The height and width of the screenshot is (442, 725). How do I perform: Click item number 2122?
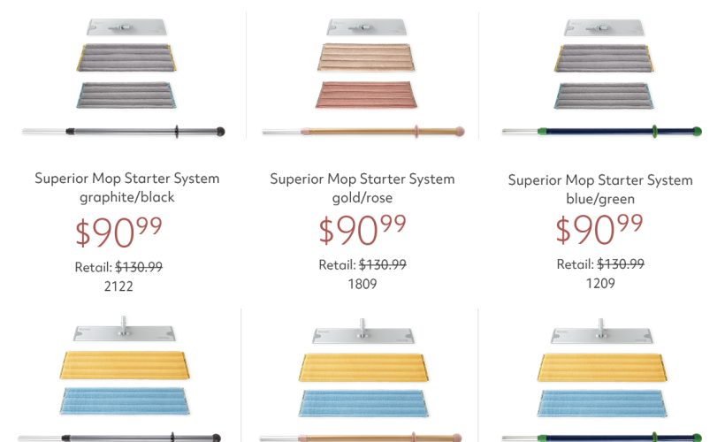(118, 286)
